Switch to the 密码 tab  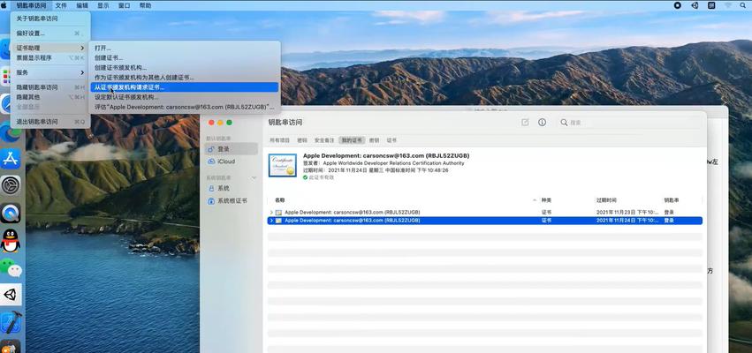click(302, 140)
